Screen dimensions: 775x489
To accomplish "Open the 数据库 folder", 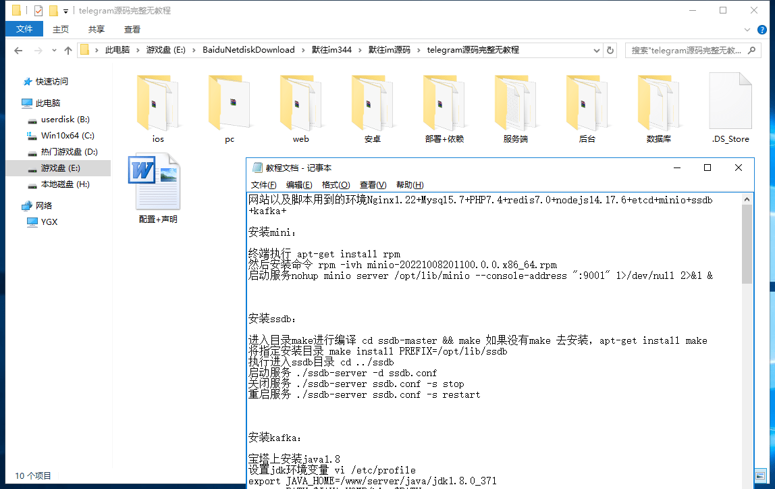I will (x=658, y=109).
